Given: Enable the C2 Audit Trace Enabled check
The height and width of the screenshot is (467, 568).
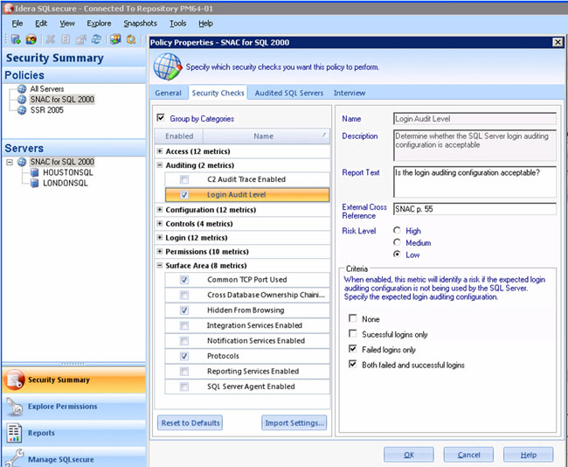Looking at the screenshot, I should click(x=184, y=179).
